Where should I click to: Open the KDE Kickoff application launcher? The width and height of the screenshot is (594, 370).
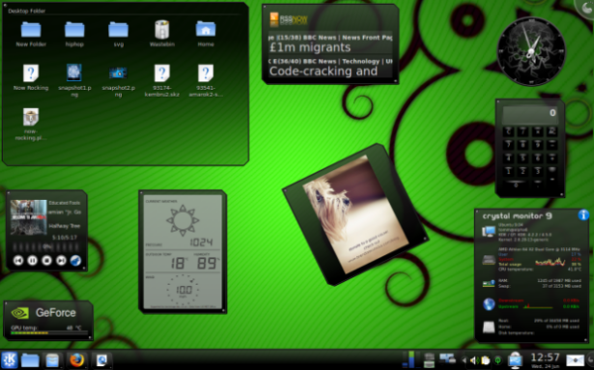[10, 359]
